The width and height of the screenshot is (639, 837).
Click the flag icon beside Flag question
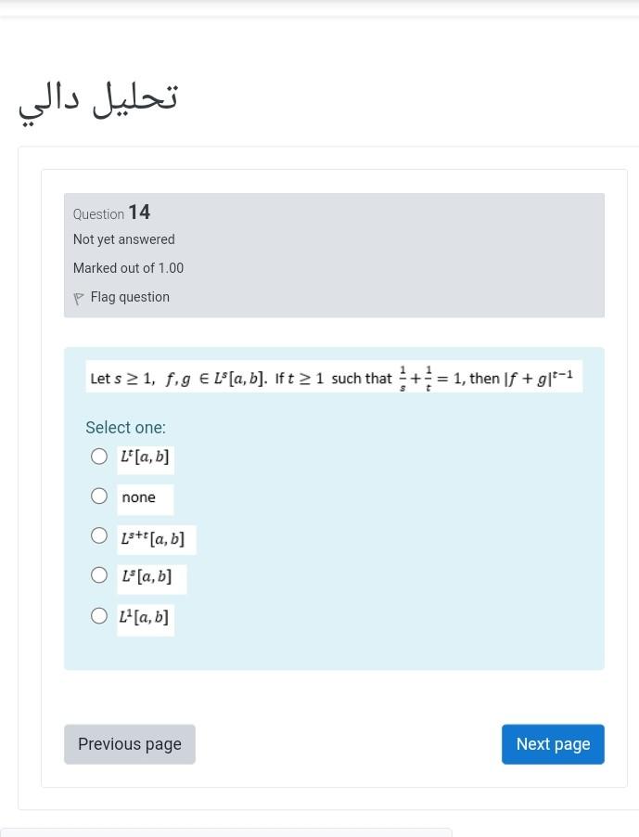point(79,299)
